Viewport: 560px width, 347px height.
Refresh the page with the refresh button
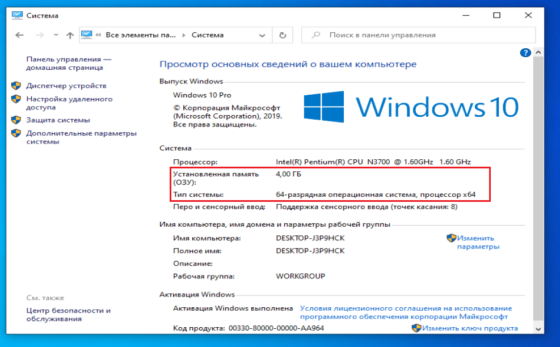click(x=283, y=35)
